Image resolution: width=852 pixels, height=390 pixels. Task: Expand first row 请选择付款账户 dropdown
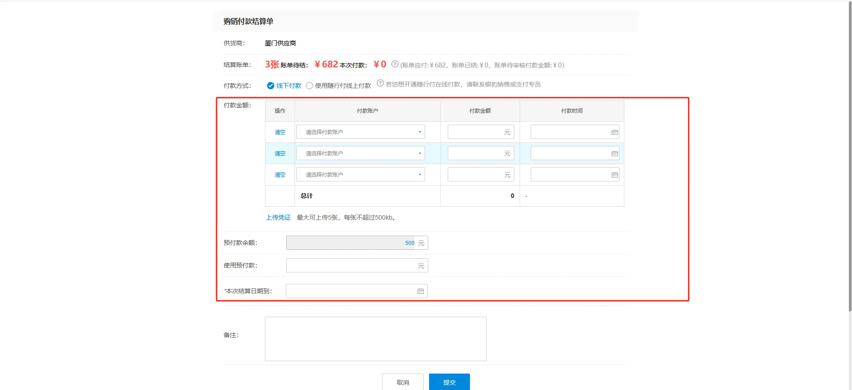(x=360, y=132)
